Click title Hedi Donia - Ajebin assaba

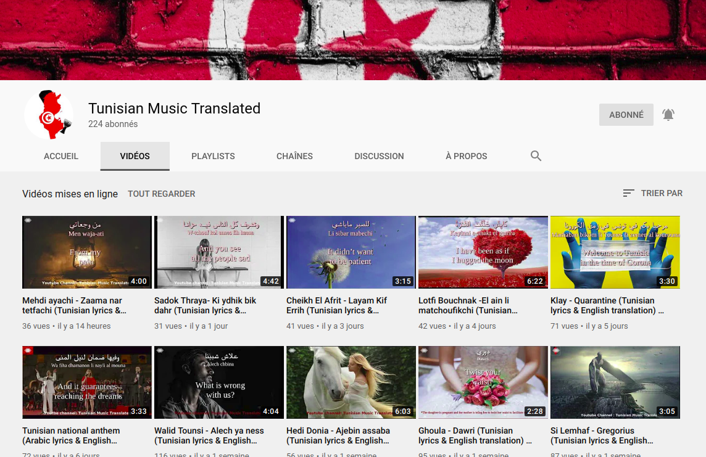(x=338, y=435)
